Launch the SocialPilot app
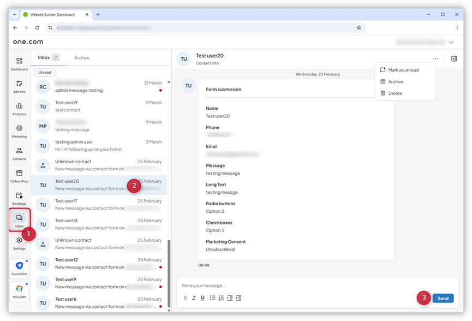 (x=20, y=268)
